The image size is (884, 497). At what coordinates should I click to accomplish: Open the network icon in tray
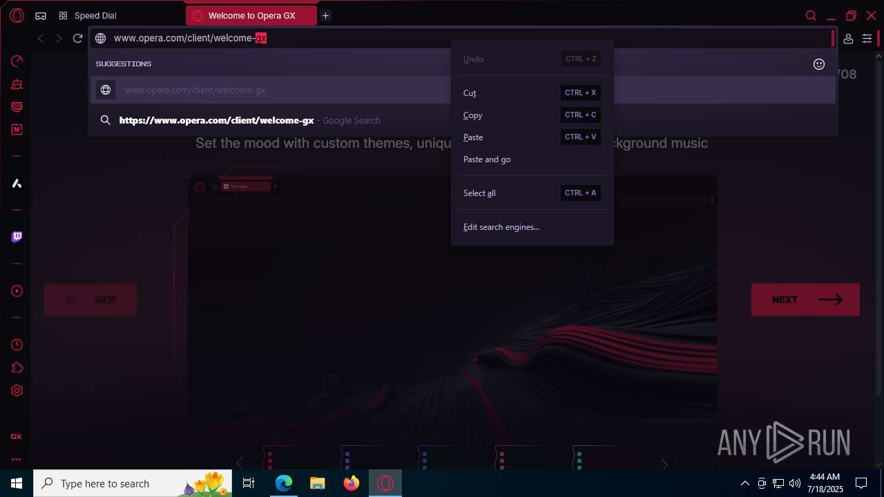tap(778, 483)
